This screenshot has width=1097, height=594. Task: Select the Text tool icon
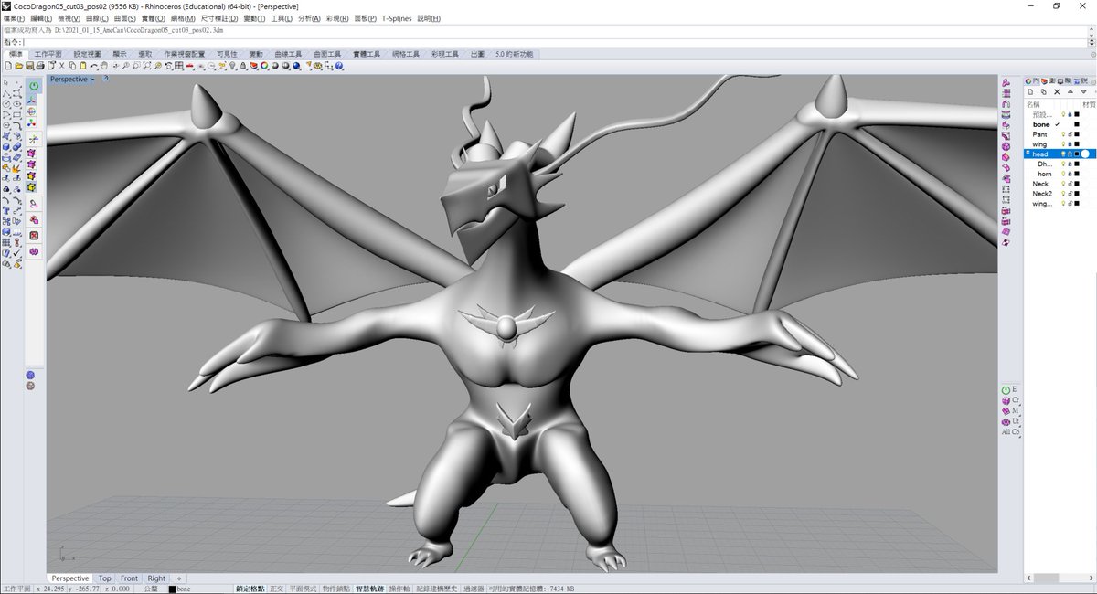pos(5,209)
